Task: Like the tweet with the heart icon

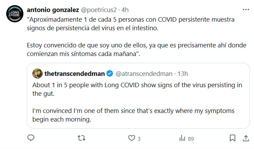Action: [131, 138]
